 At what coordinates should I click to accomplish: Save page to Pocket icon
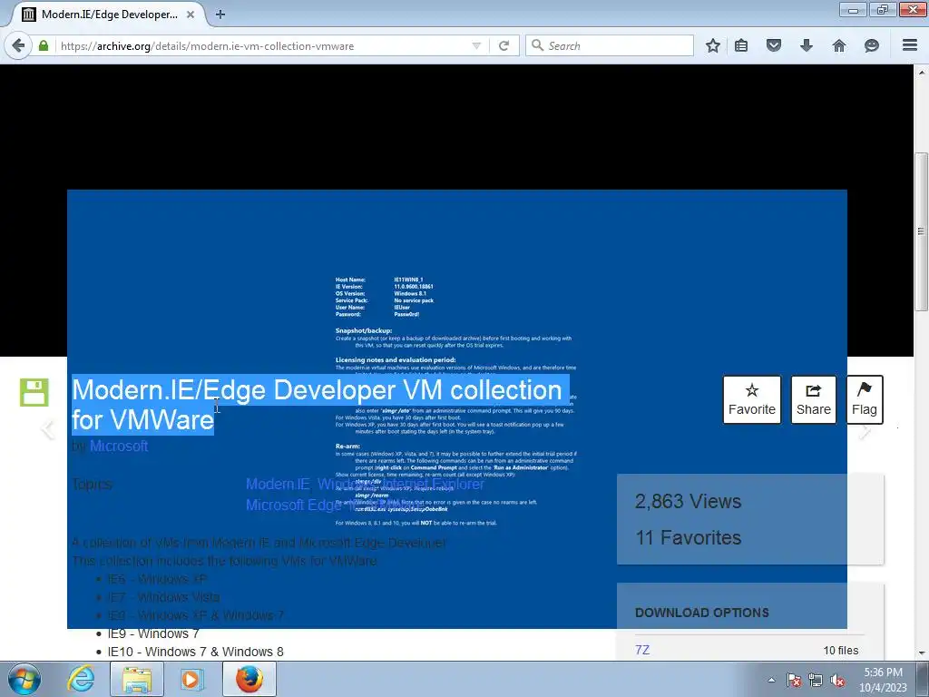(774, 45)
